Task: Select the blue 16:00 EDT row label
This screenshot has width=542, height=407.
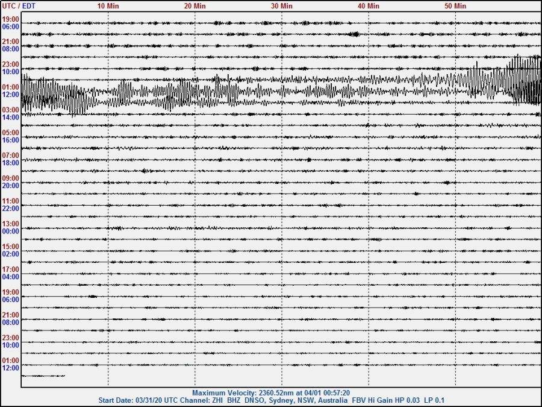Action: (x=10, y=140)
